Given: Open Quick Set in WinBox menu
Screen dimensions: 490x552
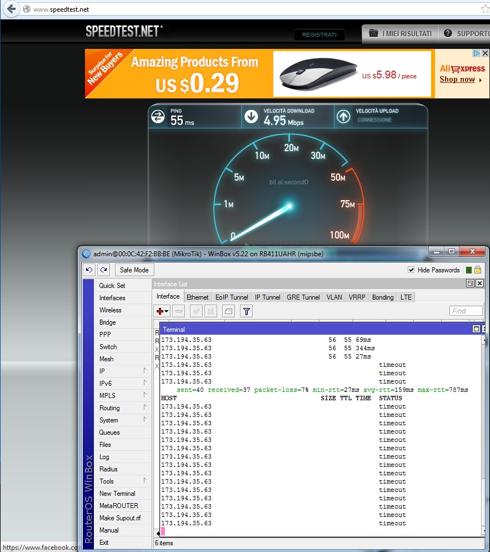Looking at the screenshot, I should pyautogui.click(x=122, y=286).
